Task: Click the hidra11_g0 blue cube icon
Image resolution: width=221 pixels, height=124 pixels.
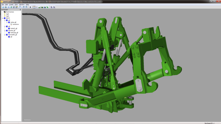Action: (x=9, y=29)
